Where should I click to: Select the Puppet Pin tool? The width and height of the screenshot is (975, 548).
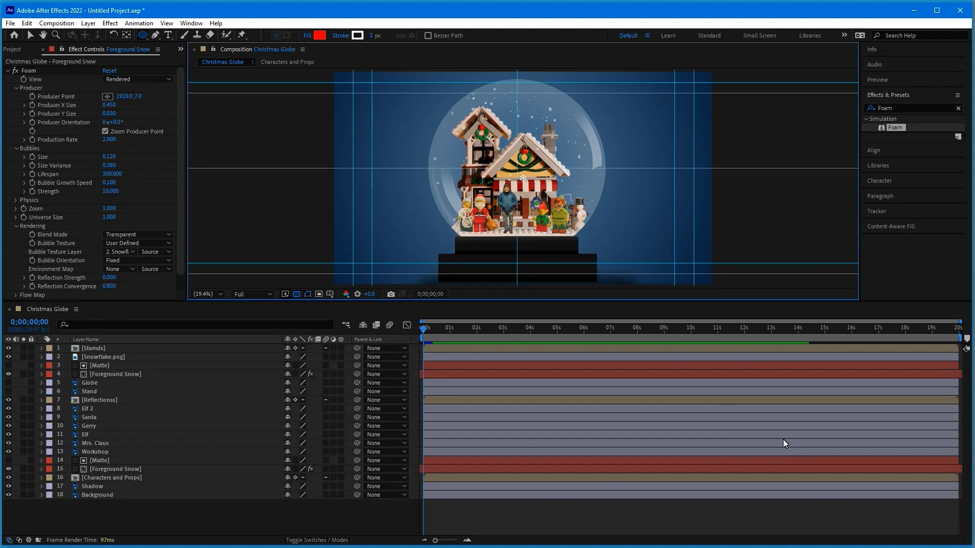242,35
